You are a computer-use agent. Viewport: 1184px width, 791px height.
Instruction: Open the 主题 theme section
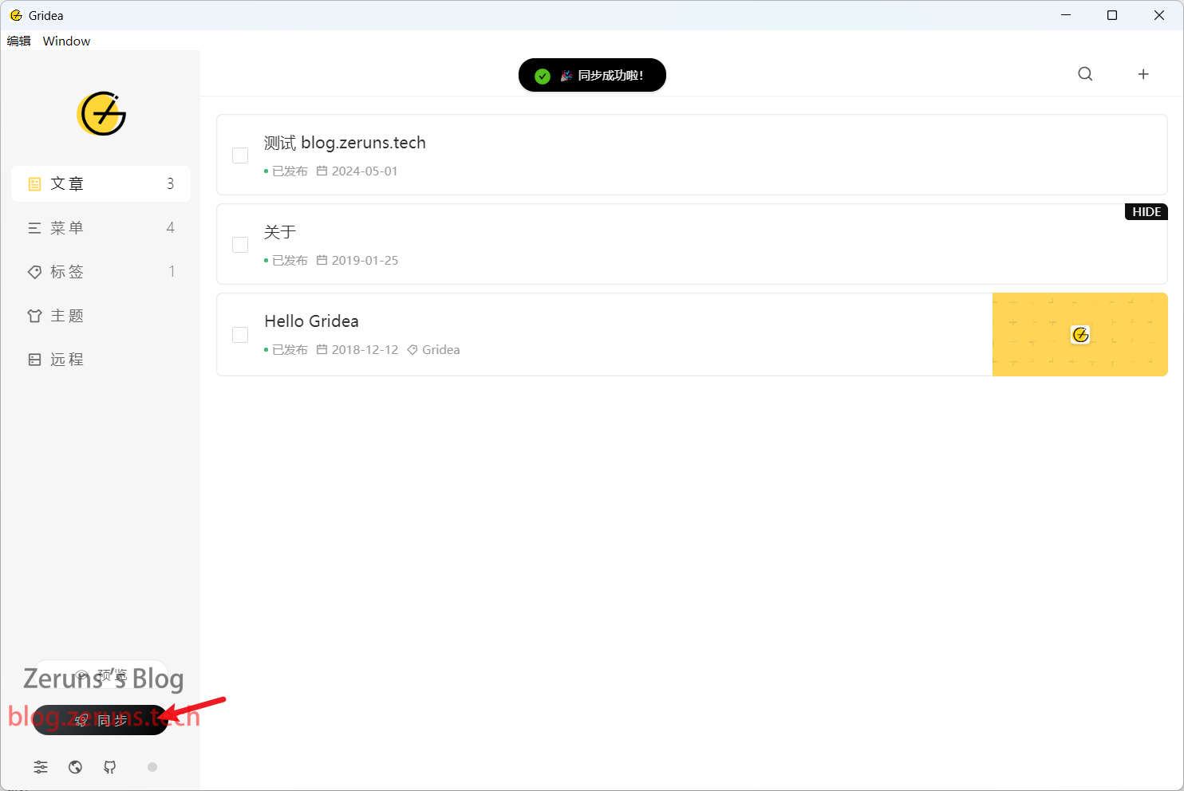click(x=101, y=316)
